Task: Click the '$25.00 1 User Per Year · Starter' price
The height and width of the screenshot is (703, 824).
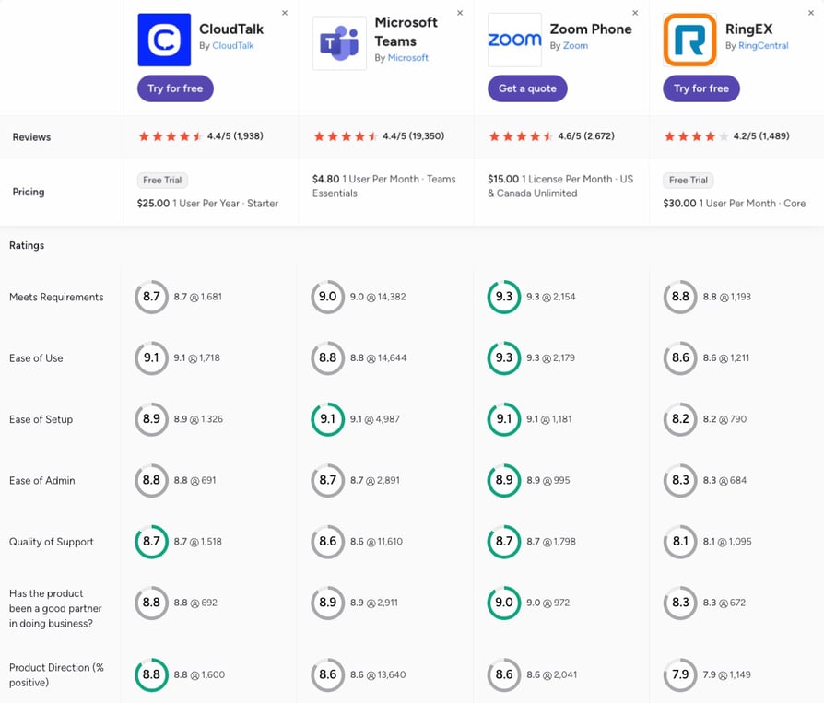Action: [x=207, y=204]
